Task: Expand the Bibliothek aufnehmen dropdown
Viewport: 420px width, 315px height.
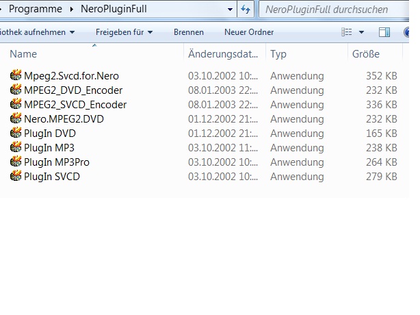Action: (72, 32)
